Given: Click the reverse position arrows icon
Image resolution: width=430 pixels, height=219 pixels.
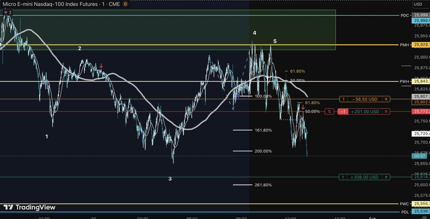Looking at the screenshot, I should [329, 112].
